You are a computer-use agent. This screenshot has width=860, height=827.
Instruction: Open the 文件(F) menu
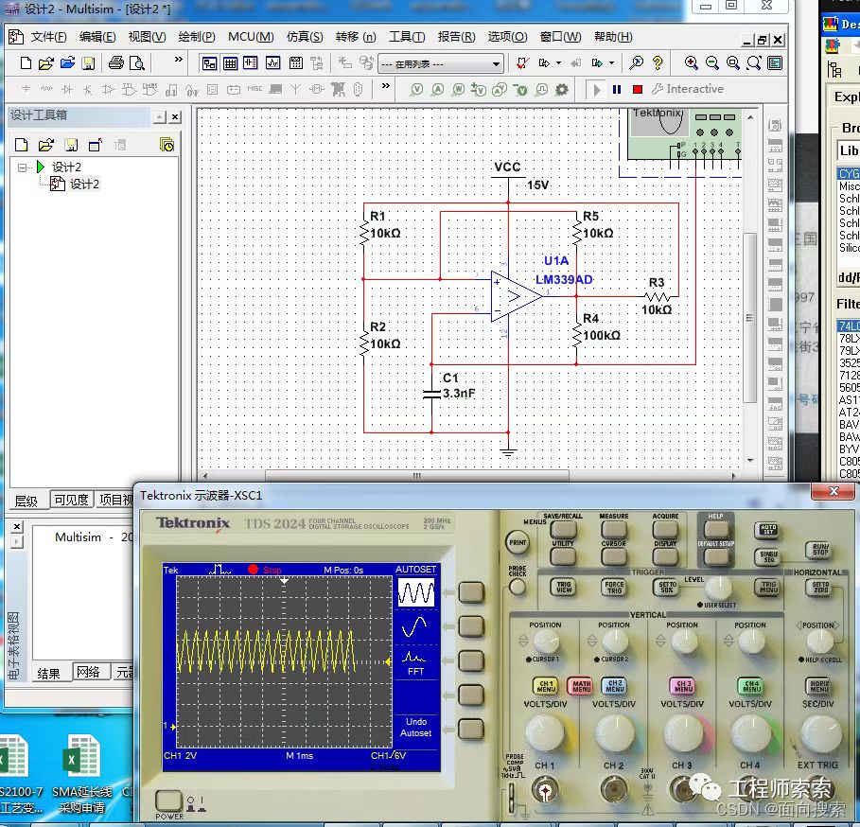click(48, 37)
